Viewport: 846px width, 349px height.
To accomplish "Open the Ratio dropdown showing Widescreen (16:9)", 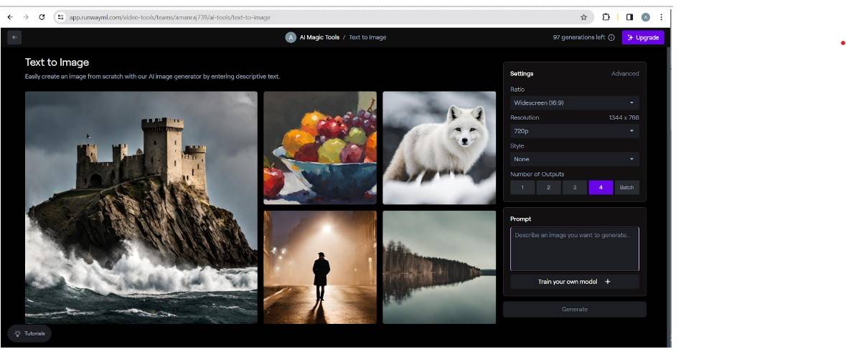I will [x=574, y=103].
